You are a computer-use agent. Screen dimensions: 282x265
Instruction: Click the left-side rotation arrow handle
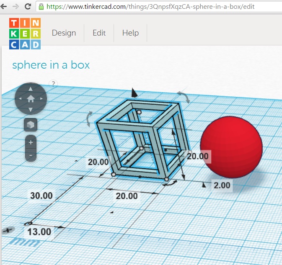point(89,119)
